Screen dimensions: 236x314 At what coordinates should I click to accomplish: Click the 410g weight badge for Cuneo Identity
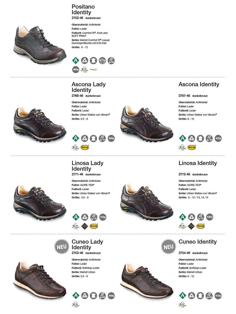(218, 296)
